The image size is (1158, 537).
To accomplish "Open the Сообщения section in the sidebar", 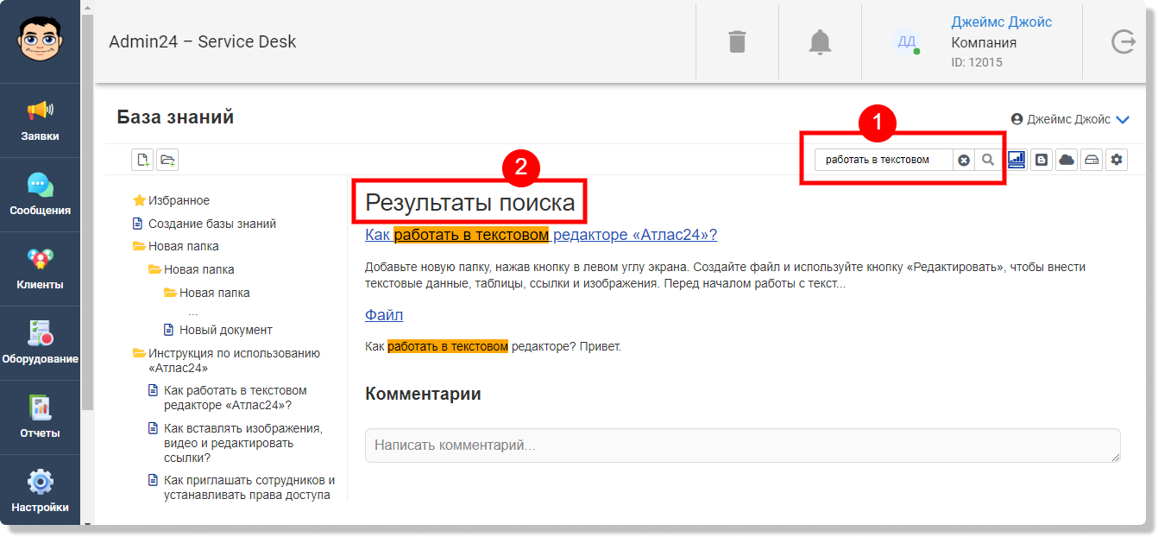I will coord(40,195).
